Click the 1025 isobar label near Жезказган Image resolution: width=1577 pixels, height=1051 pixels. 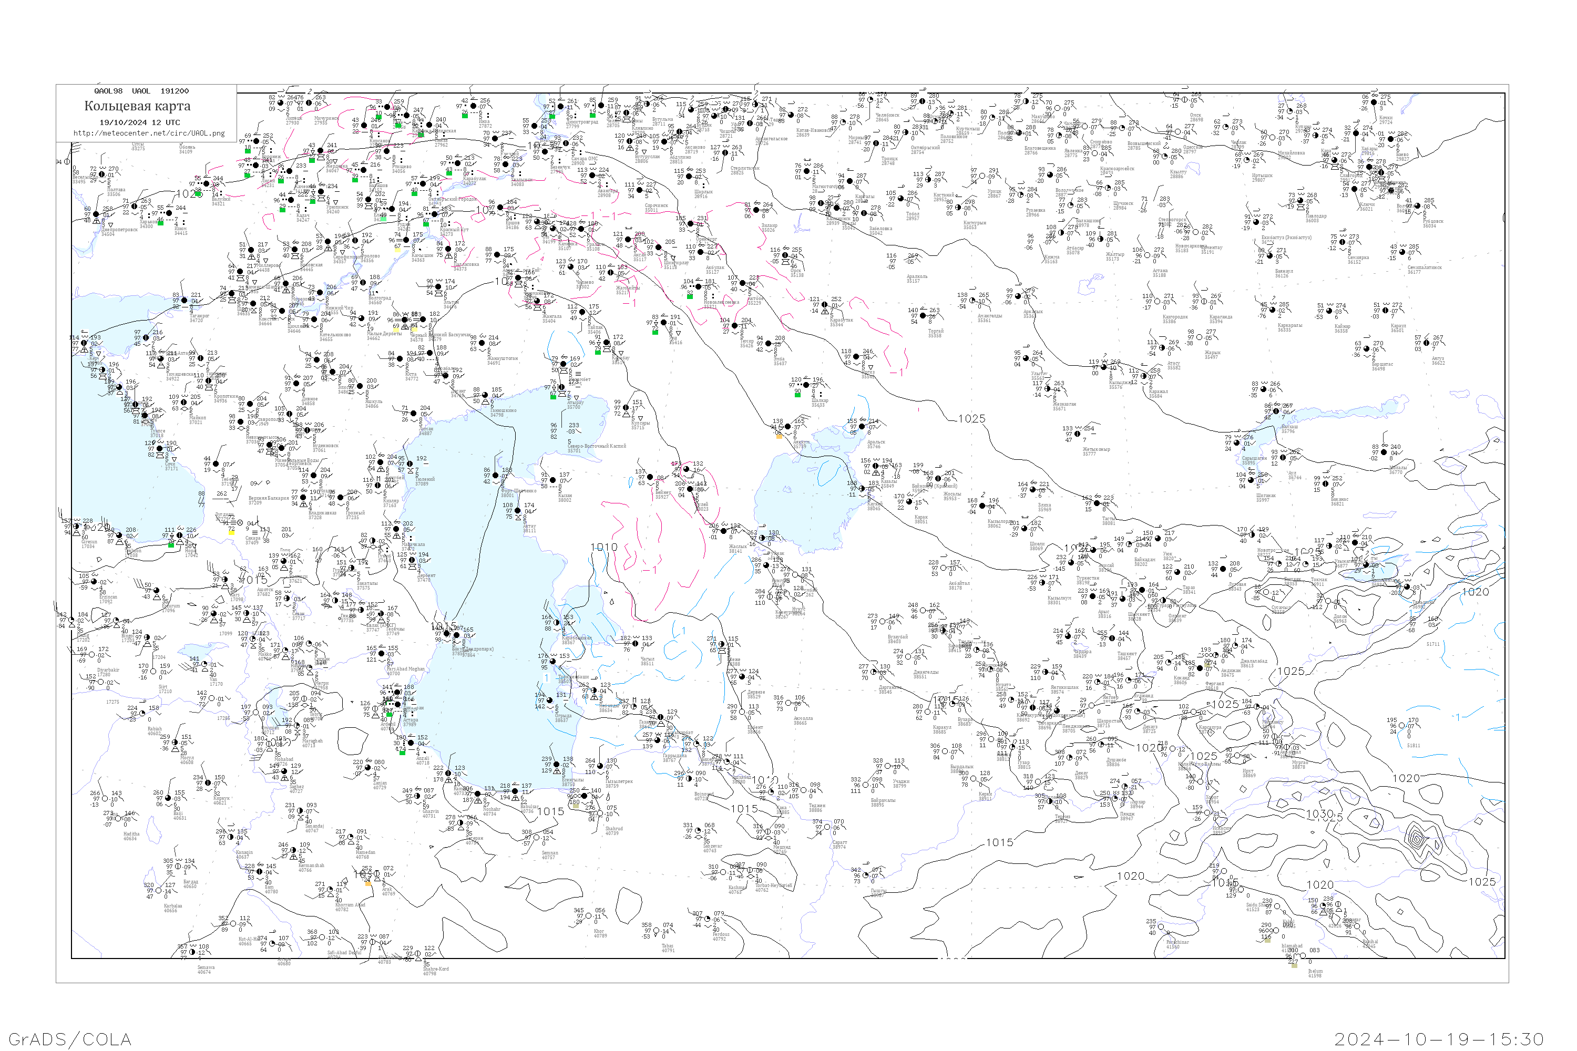971,418
